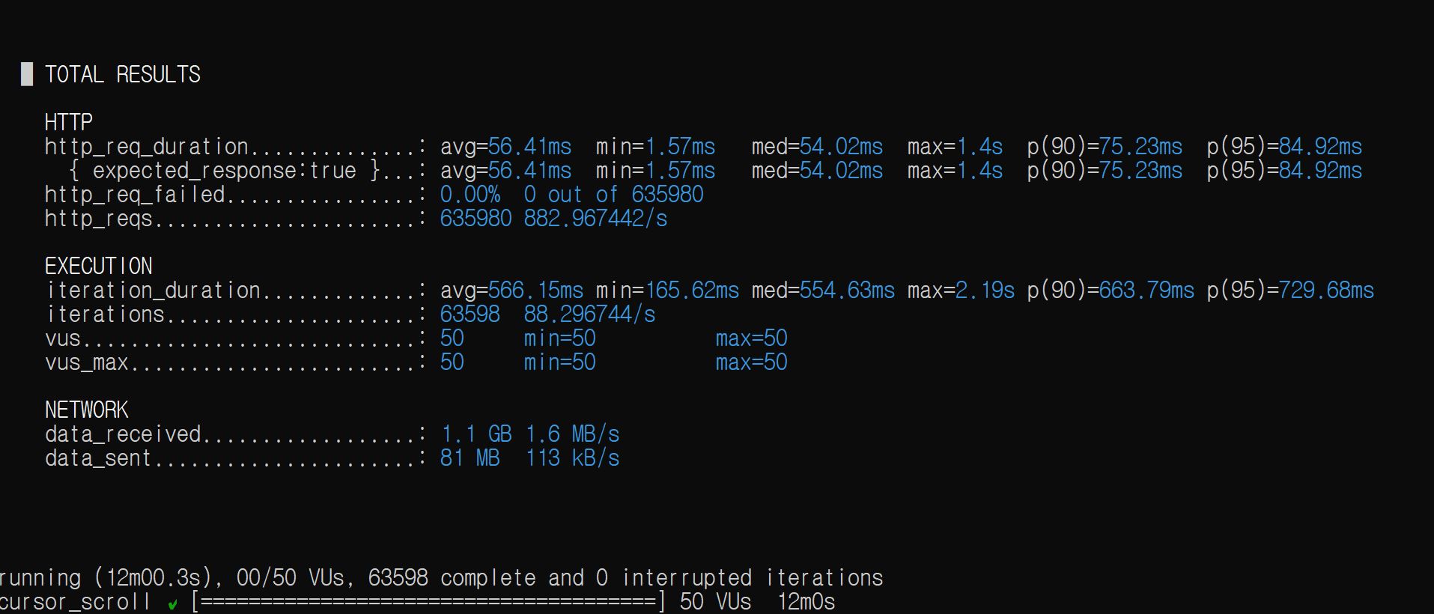Click the running (12m00.3s) status text

pyautogui.click(x=101, y=578)
